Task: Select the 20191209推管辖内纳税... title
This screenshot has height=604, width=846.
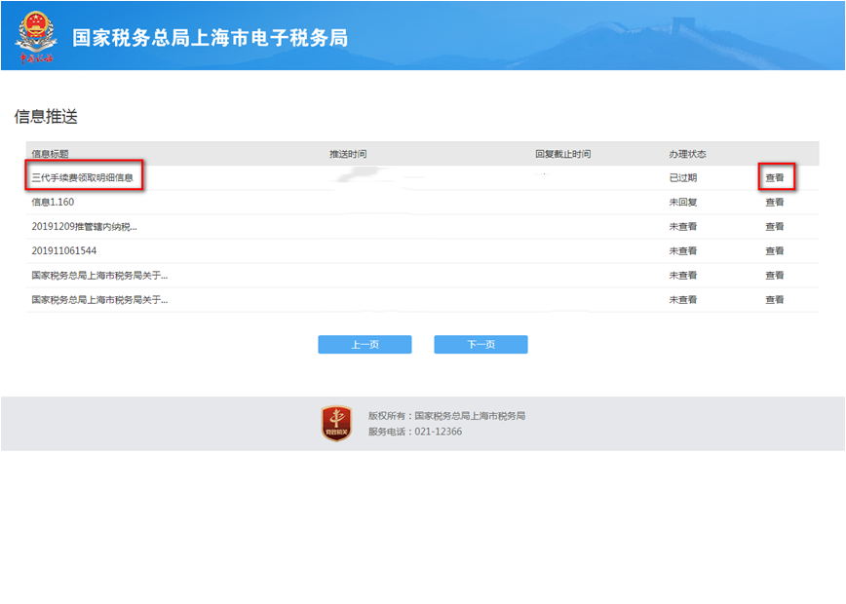Action: point(84,226)
